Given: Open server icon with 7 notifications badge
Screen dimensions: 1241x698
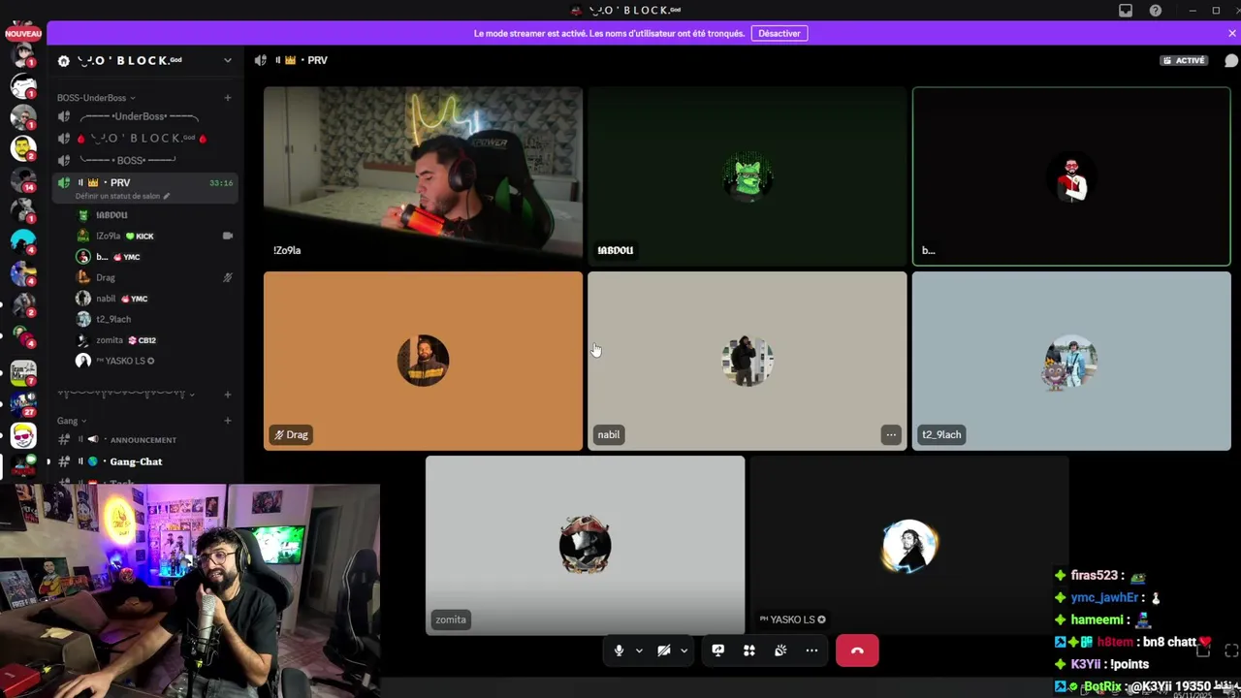Looking at the screenshot, I should click(x=23, y=372).
